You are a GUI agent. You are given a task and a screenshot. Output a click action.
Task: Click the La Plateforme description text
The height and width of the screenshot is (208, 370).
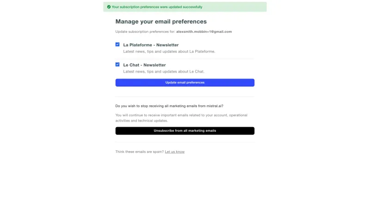(x=169, y=51)
